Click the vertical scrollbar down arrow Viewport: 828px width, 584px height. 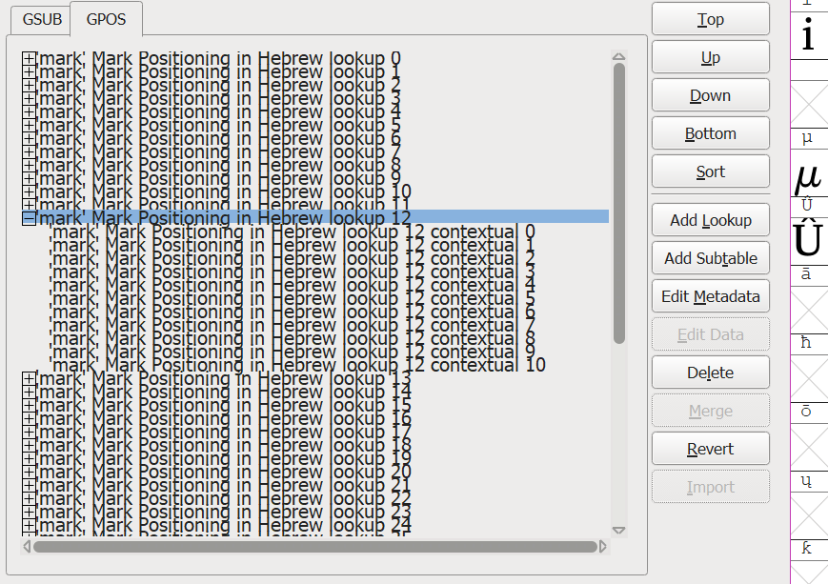coord(618,530)
